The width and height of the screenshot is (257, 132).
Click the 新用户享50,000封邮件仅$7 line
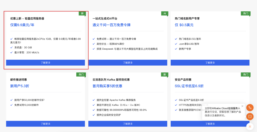coord(29,100)
